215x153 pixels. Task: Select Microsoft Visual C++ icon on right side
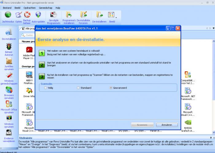[x=188, y=107]
